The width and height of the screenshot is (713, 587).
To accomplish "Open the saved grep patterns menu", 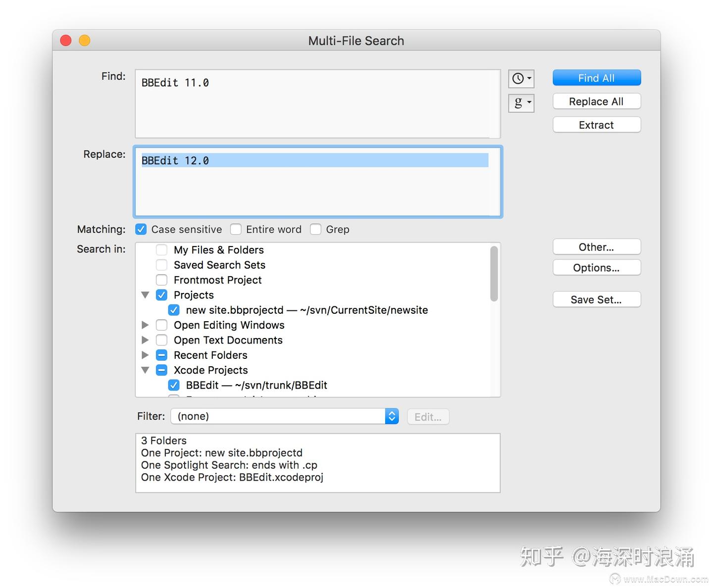I will (521, 103).
